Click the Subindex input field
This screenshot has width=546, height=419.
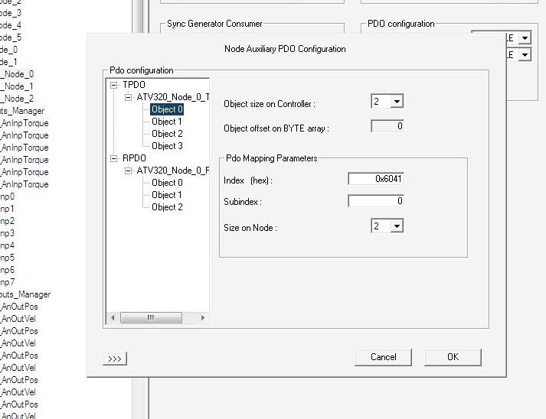point(375,201)
